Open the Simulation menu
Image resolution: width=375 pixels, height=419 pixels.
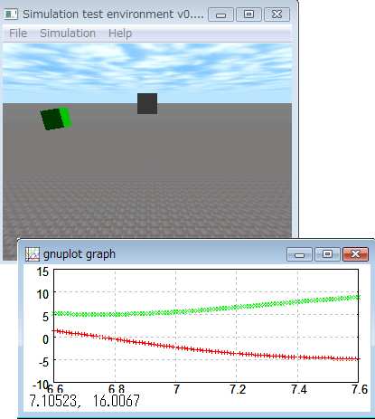click(68, 33)
